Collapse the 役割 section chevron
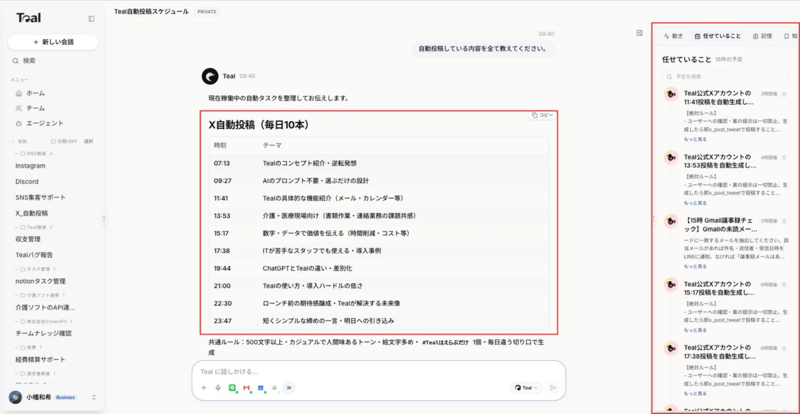The image size is (800, 414). click(x=13, y=141)
